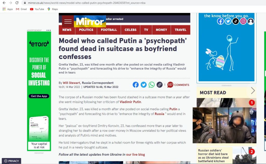Reload the page in browser
Image resolution: width=266 pixels, height=164 pixels.
click(17, 3)
